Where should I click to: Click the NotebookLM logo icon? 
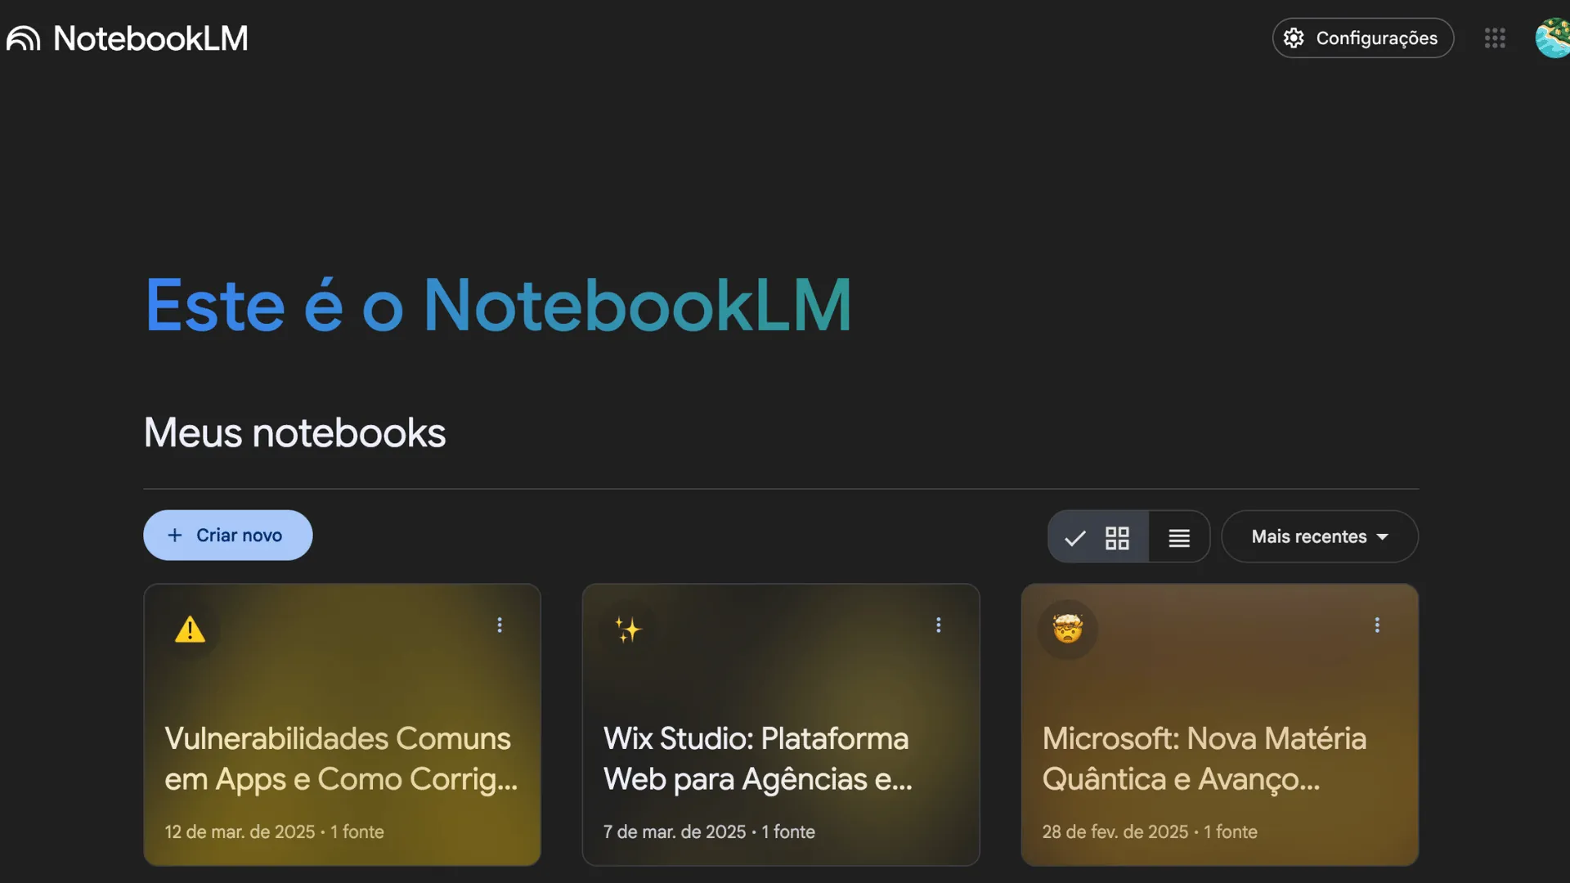(23, 38)
